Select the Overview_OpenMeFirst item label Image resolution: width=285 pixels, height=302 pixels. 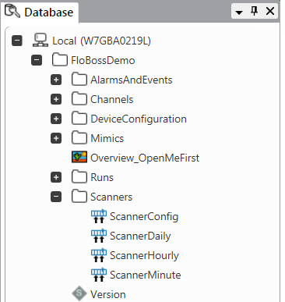coord(145,158)
